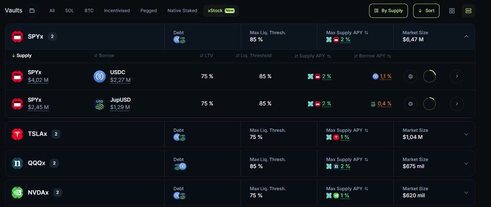Click SPYx header 2 % Max Supply APY
Screen dimensions: 491x207
click(x=345, y=40)
